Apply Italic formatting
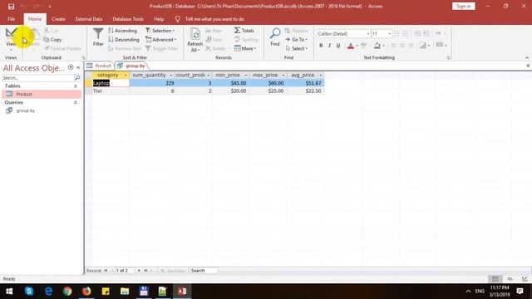 point(329,46)
